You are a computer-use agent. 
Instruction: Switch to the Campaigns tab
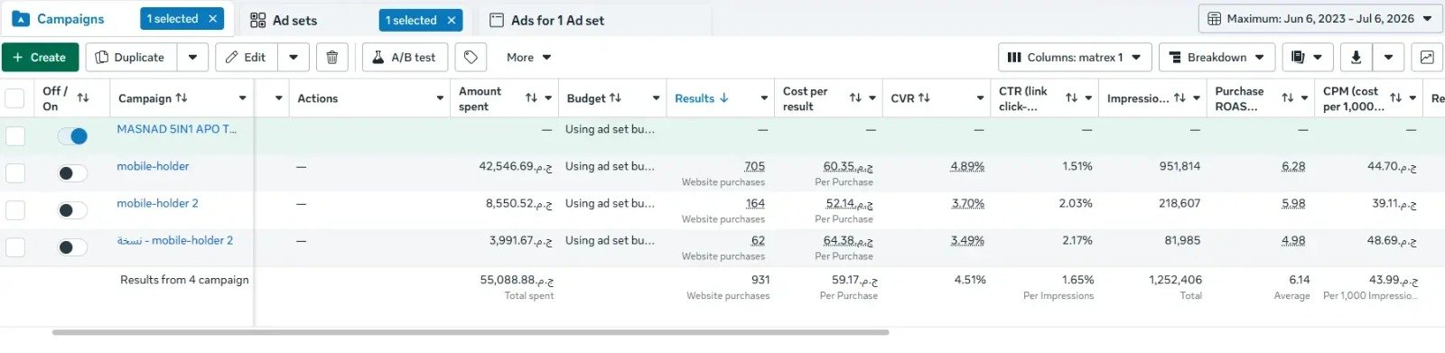[71, 19]
